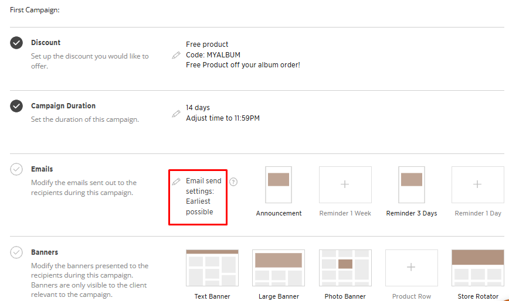
Task: Click the 'Code: MYALBUM' discount text
Action: 213,55
